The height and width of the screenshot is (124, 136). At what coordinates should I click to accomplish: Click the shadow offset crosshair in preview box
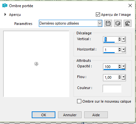(x=36, y=64)
